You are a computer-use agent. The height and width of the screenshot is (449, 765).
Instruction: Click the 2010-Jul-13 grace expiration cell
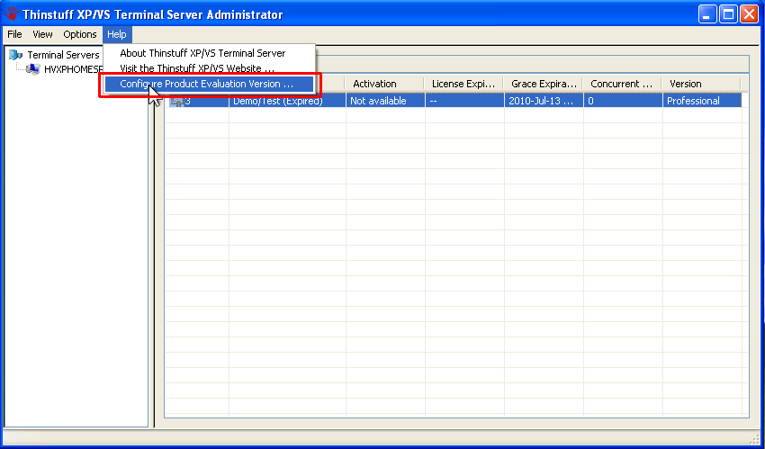click(x=544, y=101)
